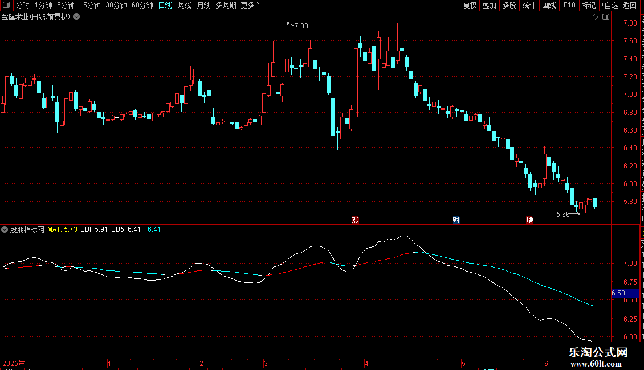The width and height of the screenshot is (644, 370).
Task: Click the 2025年 date axis label
Action: click(14, 363)
